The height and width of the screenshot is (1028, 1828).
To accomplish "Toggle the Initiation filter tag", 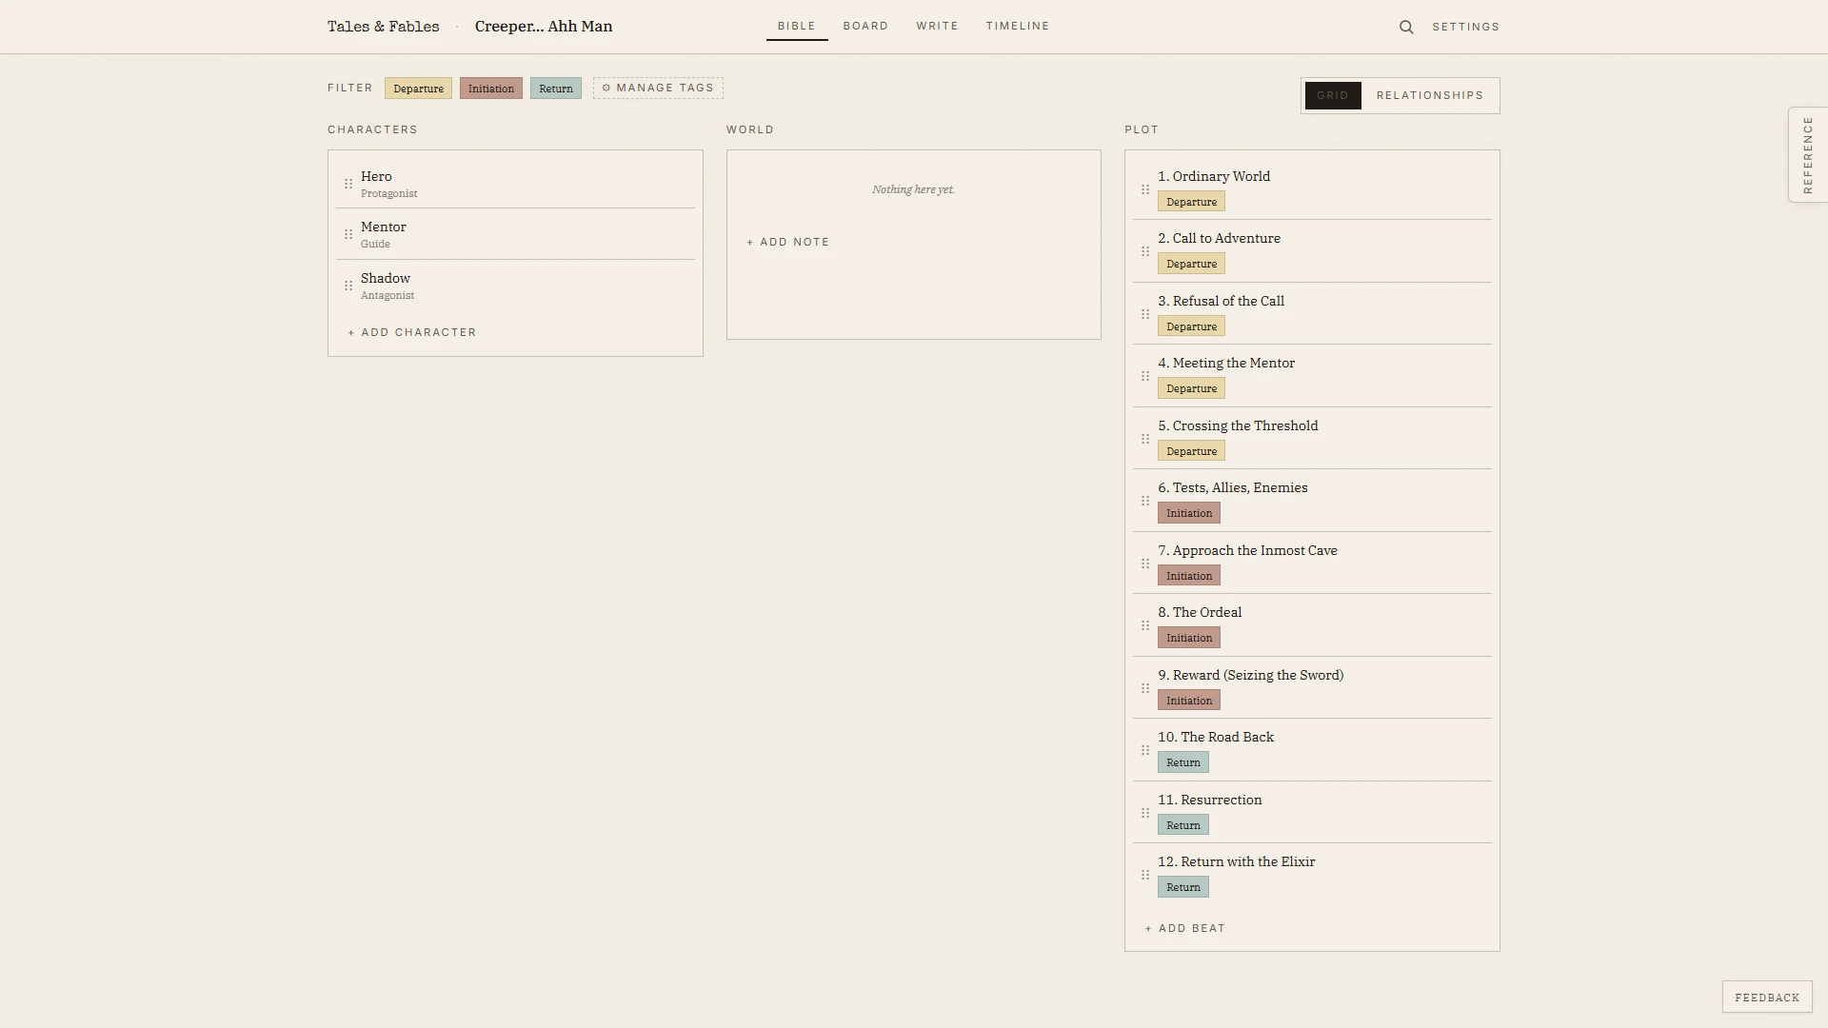I will coord(491,89).
